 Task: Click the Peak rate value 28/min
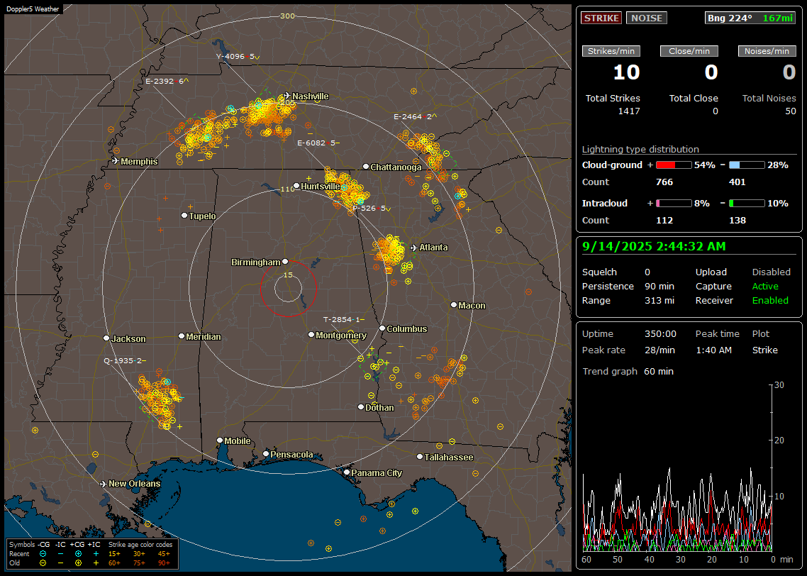[x=660, y=350]
